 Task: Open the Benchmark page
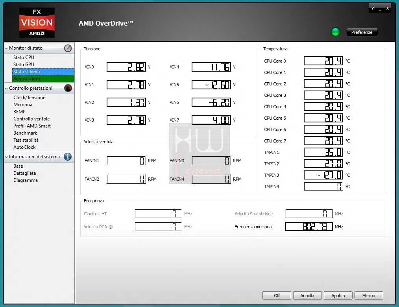tap(25, 133)
